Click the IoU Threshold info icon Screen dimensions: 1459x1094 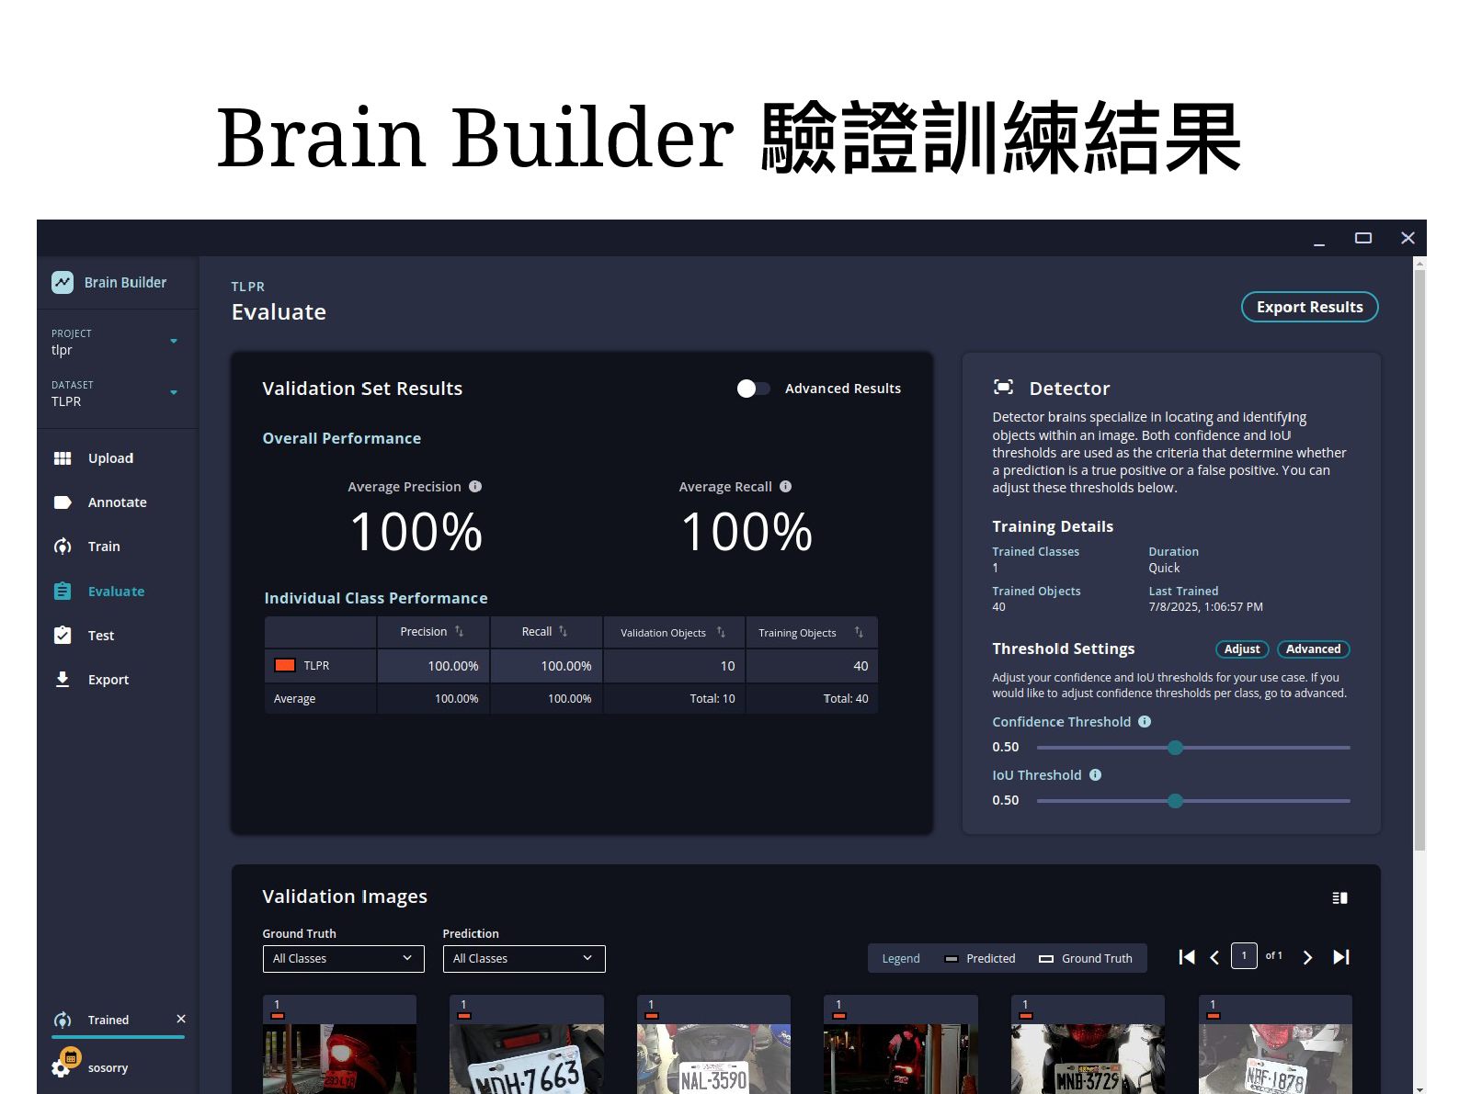pyautogui.click(x=1095, y=775)
